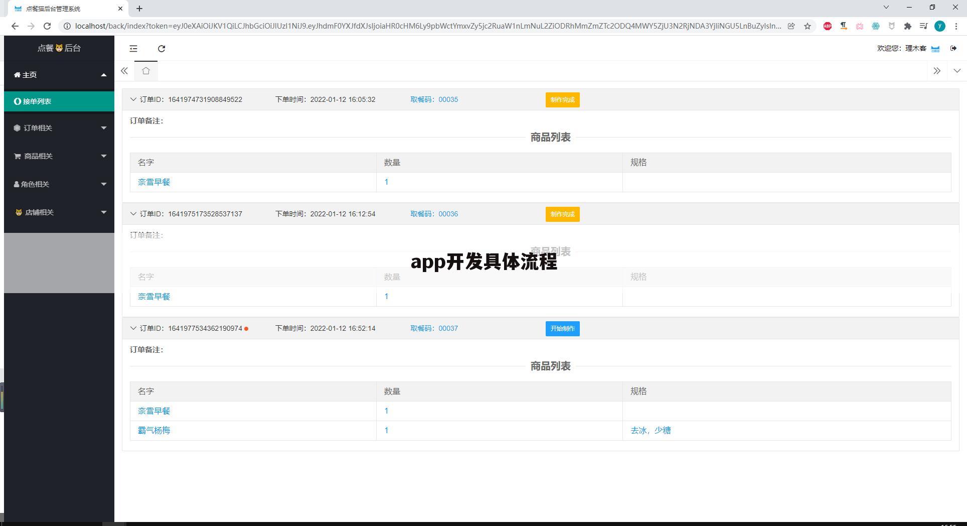
Task: Collapse order 1641974731908849522 details
Action: coord(133,99)
